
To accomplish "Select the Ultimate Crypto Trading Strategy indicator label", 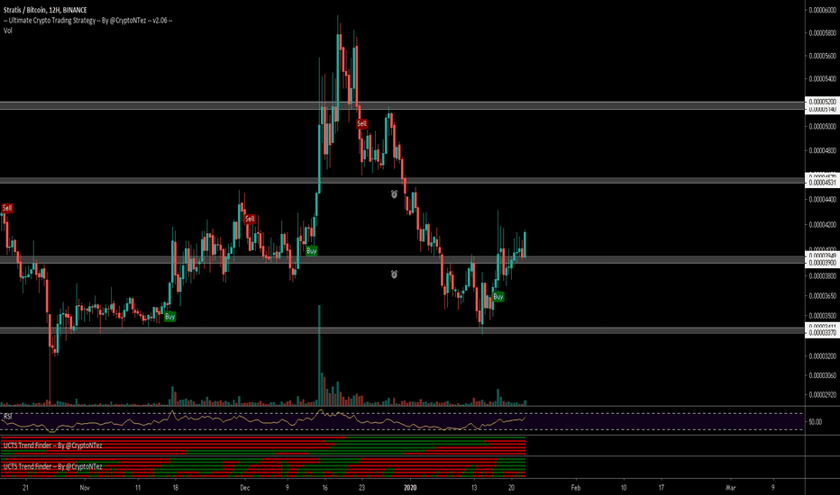I will (87, 21).
